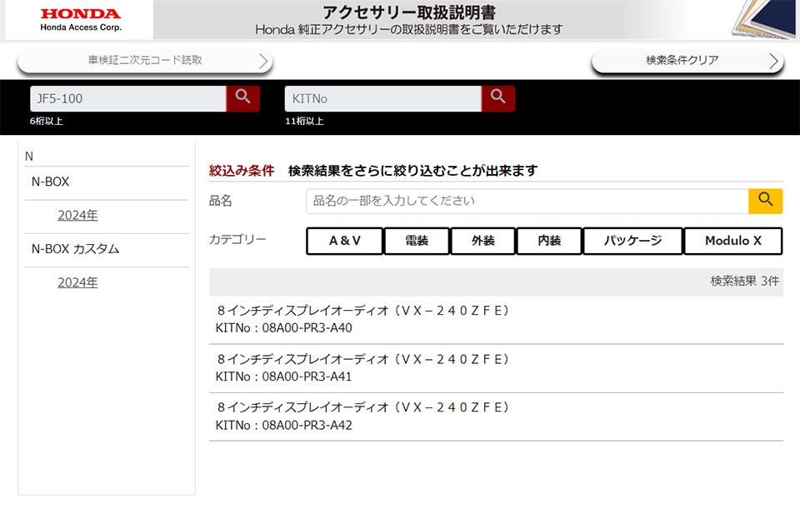Image resolution: width=800 pixels, height=509 pixels.
Task: Clear search conditions with 検索条件クリア
Action: coord(687,61)
